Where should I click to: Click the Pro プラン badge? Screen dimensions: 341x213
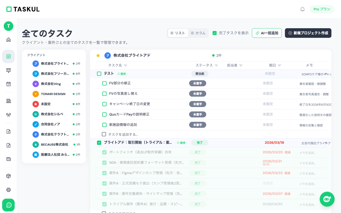coord(322,9)
